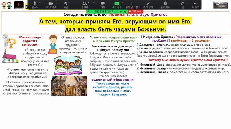Viewport: 231px width, 129px height.
Task: Pause the screen share (공유 일시 중지)
Action: [133, 5]
